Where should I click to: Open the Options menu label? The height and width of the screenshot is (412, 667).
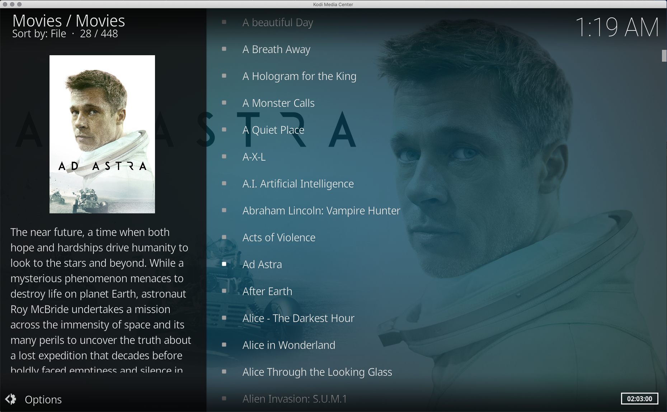coord(43,399)
